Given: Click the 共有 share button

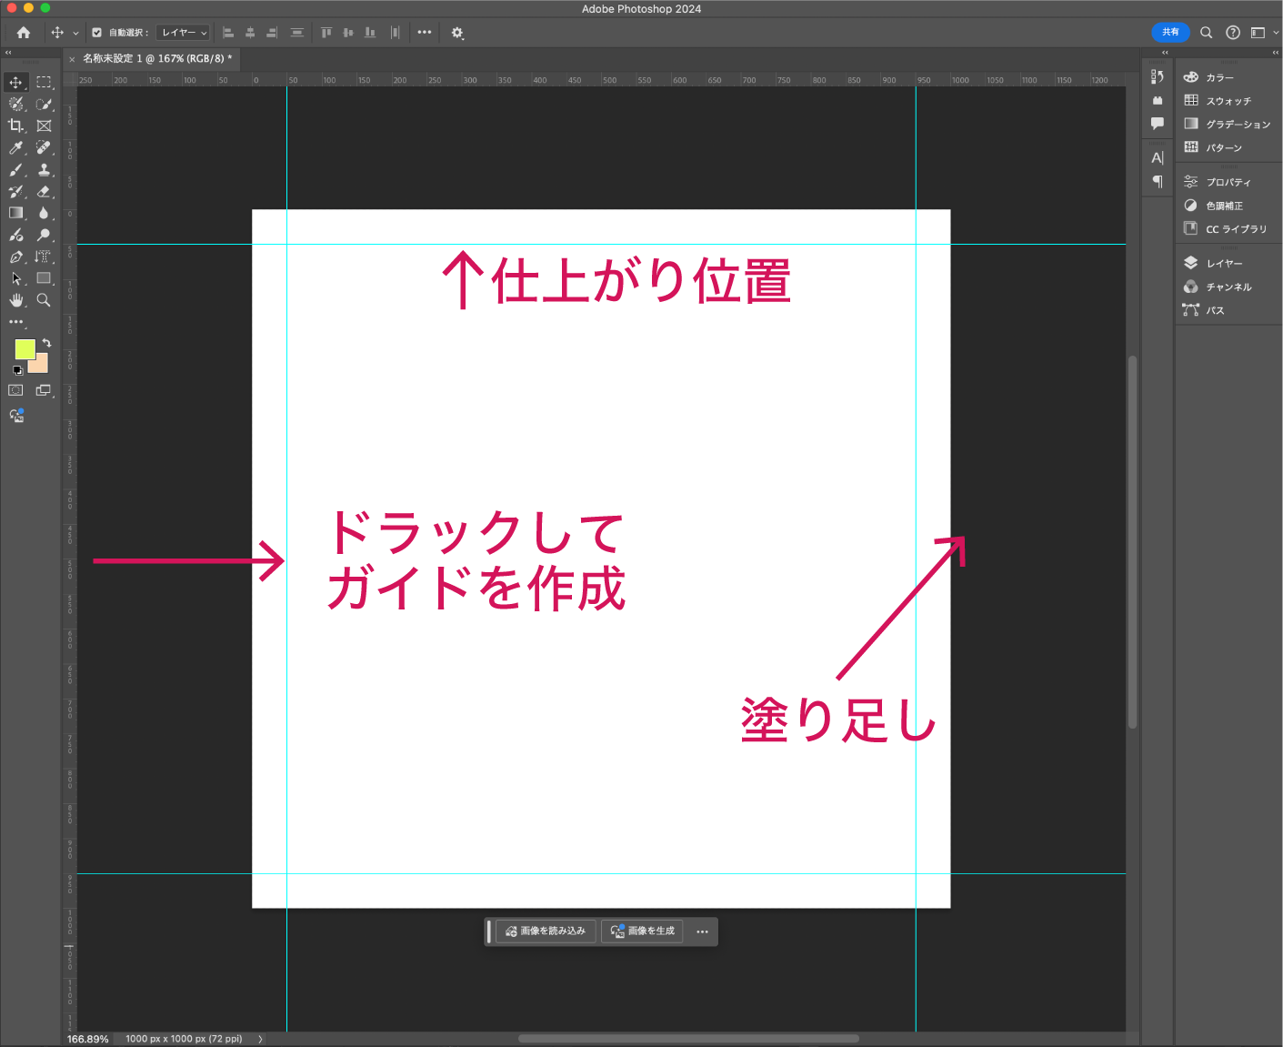Looking at the screenshot, I should [1170, 32].
